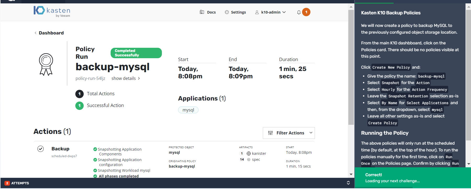Click green check beside Snapshotting Workload mysql

[95, 170]
